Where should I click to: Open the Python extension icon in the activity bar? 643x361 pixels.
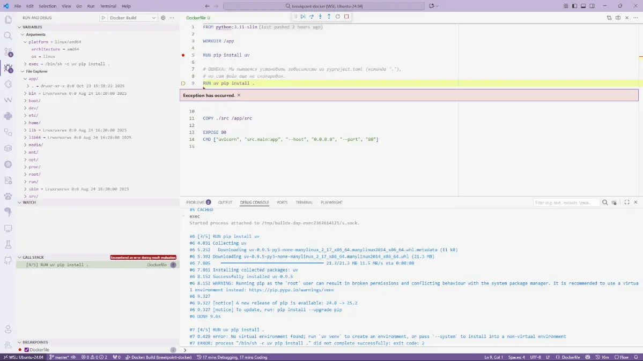click(8, 116)
